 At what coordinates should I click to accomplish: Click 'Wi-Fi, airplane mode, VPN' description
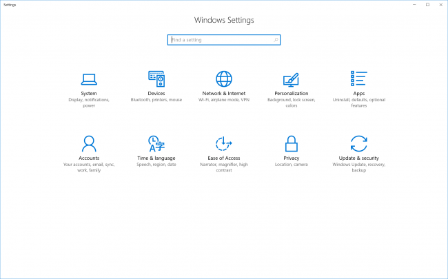click(224, 100)
